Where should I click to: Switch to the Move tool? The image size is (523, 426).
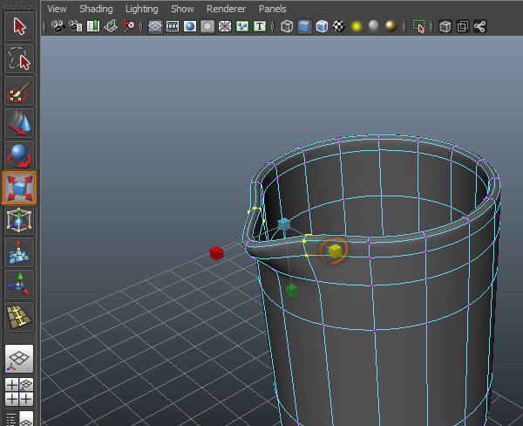point(19,123)
